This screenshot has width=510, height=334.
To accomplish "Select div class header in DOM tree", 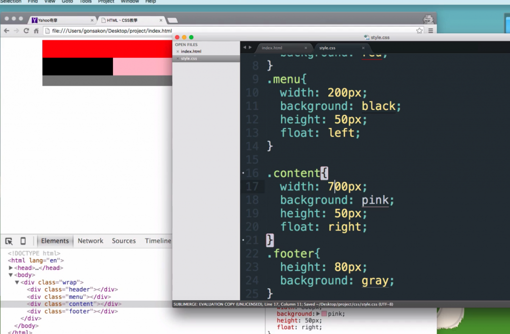I will tap(72, 289).
